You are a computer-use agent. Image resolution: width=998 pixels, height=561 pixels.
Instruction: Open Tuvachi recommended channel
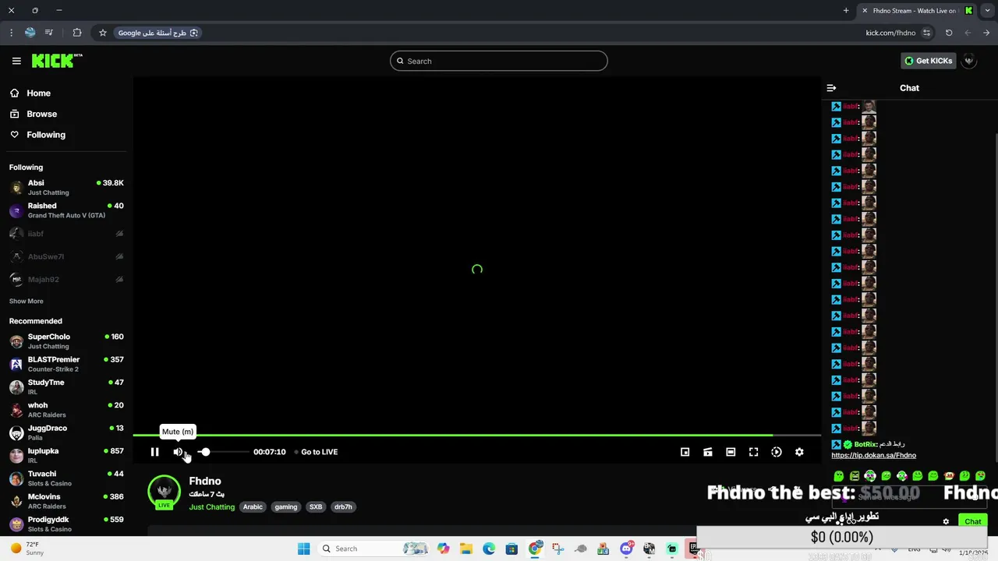tap(66, 478)
